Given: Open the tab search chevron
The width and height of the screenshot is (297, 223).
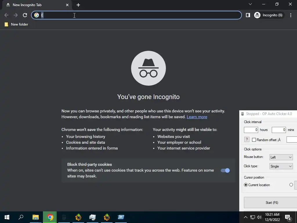Looking at the screenshot, I should coord(250,4).
